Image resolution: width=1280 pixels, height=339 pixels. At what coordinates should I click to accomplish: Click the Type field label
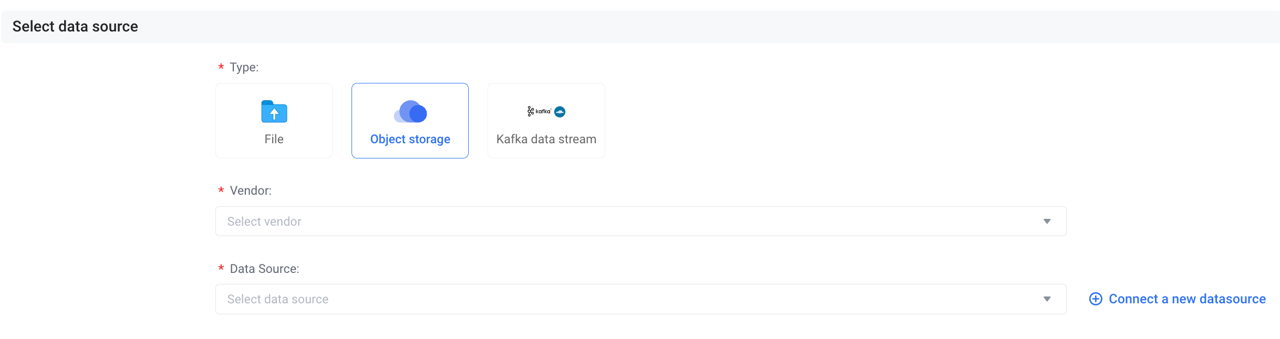[244, 67]
